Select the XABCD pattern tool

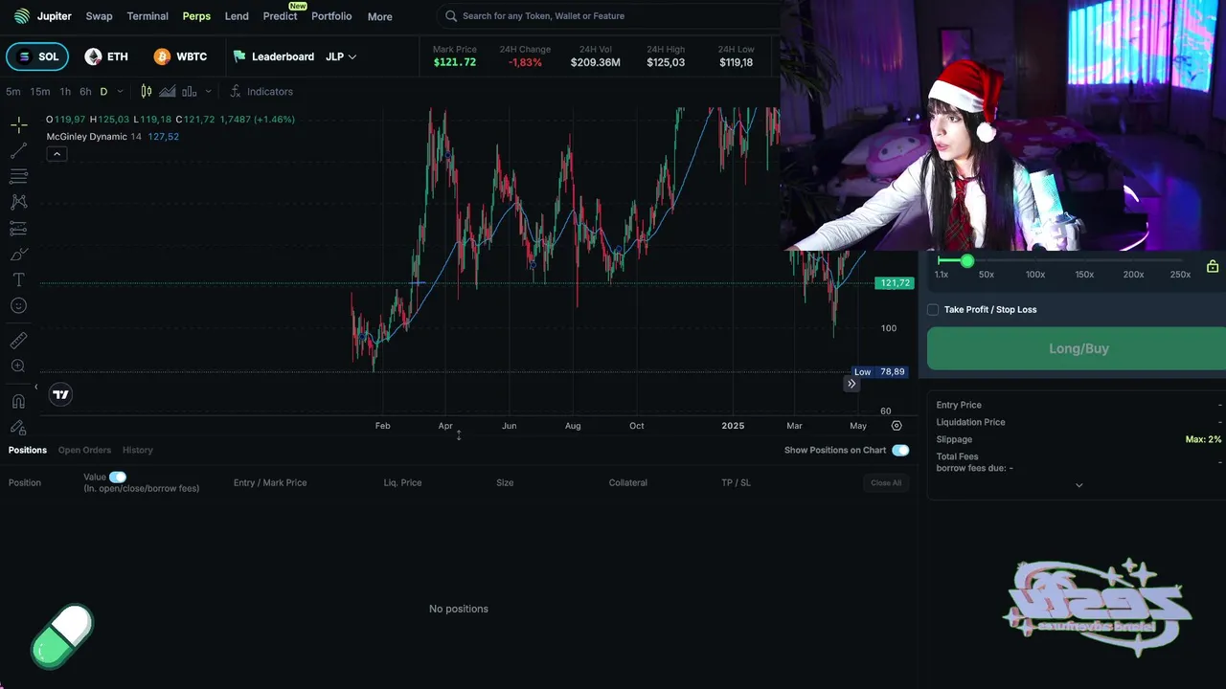18,202
